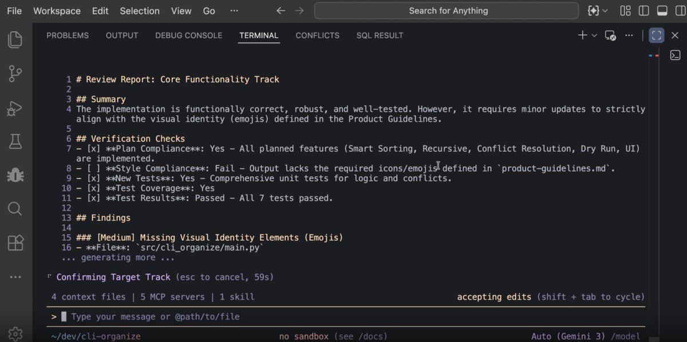Open the Manage gear settings icon
This screenshot has height=342, width=687.
pyautogui.click(x=15, y=333)
